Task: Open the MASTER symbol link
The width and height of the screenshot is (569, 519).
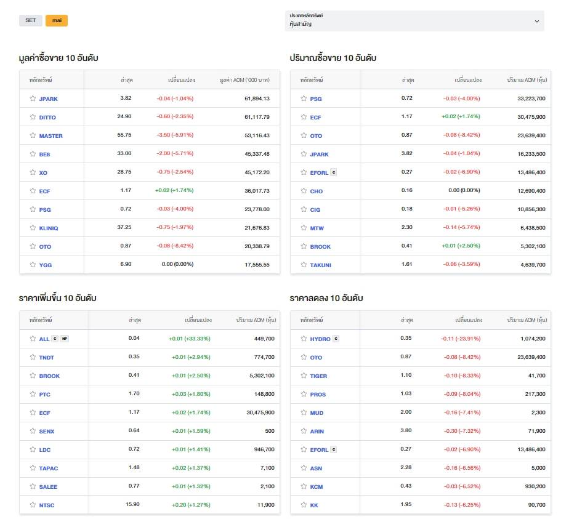Action: coord(50,135)
